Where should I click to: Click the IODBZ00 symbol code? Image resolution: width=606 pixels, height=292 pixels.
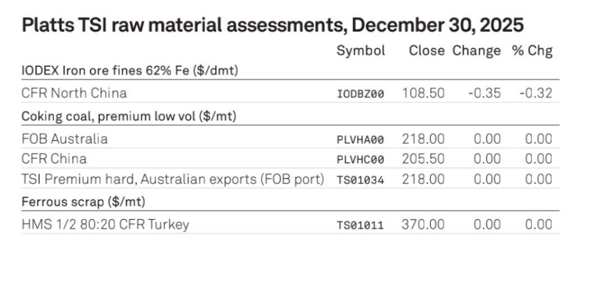(360, 94)
